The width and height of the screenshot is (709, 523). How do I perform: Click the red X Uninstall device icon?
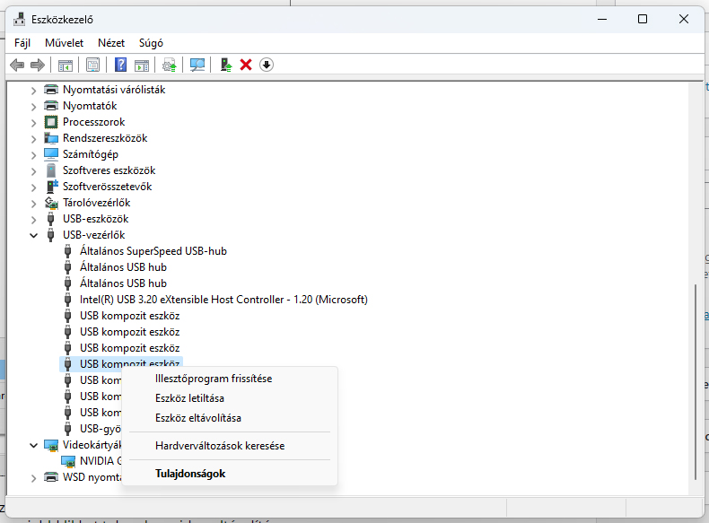click(246, 65)
